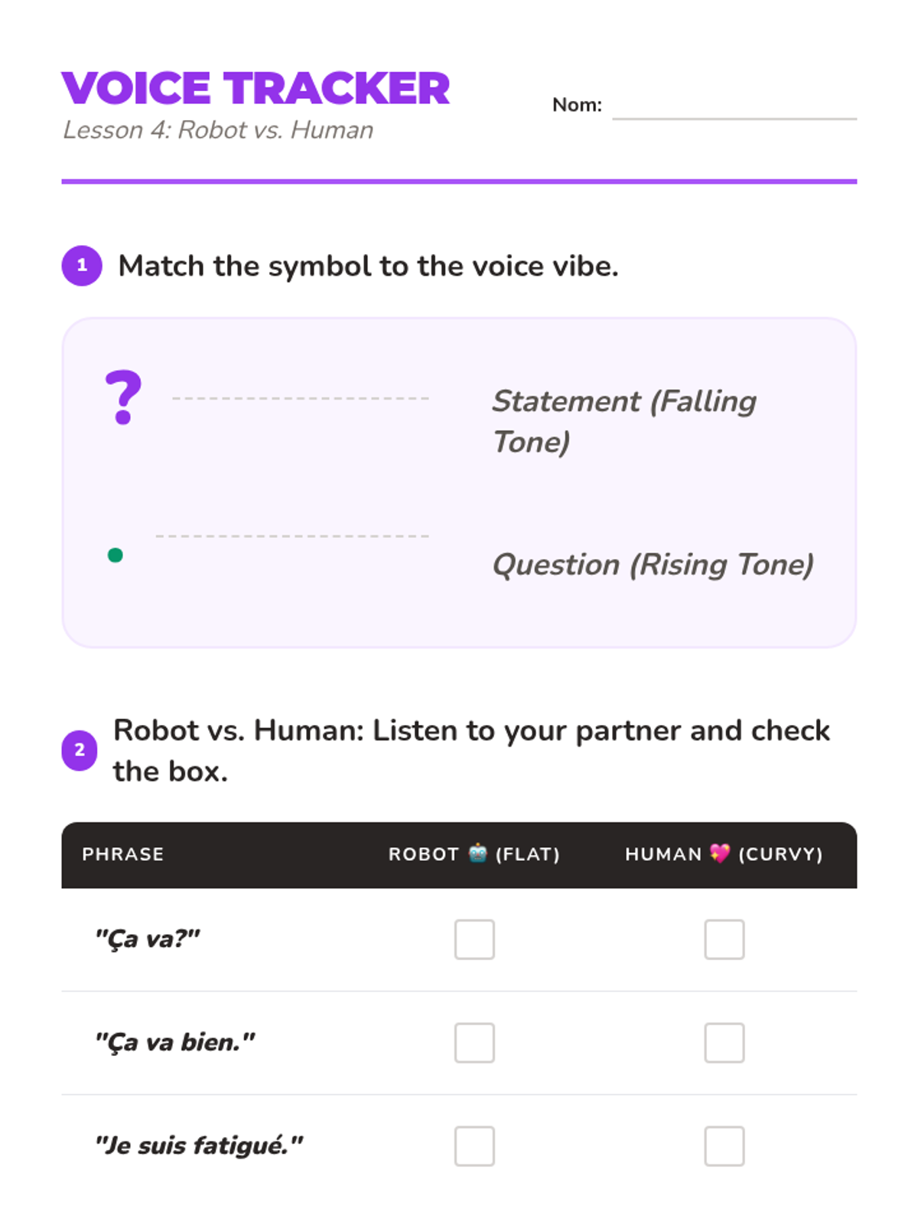Check Human box for "Ça va?"
918x1225 pixels.
(724, 939)
